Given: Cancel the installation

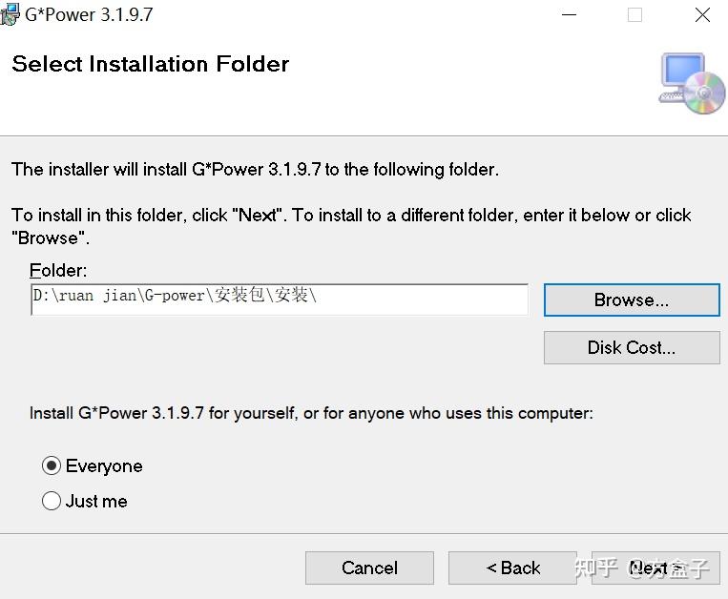Looking at the screenshot, I should (369, 568).
